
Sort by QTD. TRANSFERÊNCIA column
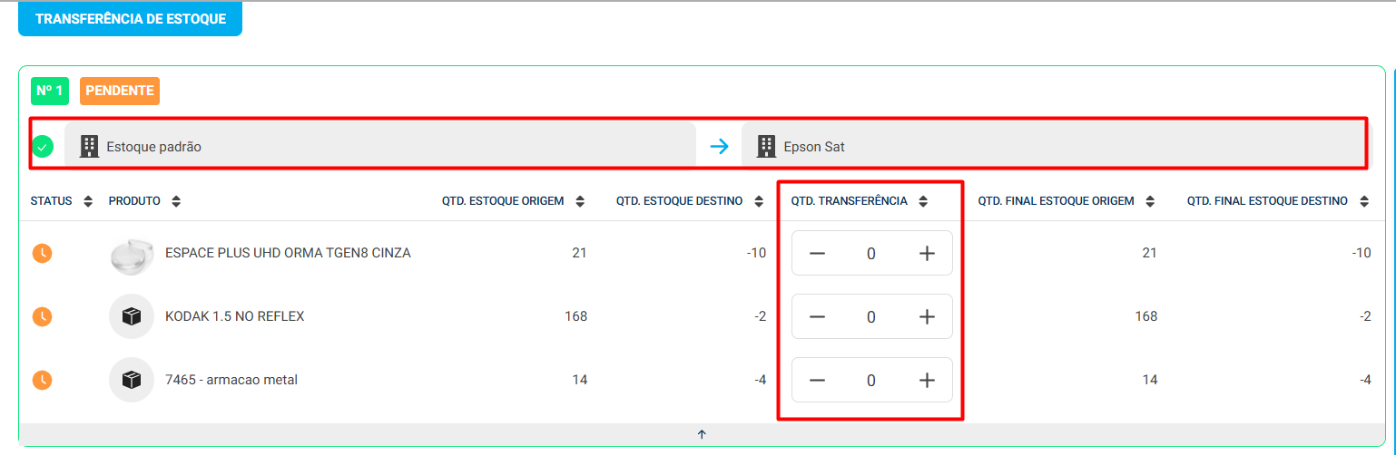923,201
